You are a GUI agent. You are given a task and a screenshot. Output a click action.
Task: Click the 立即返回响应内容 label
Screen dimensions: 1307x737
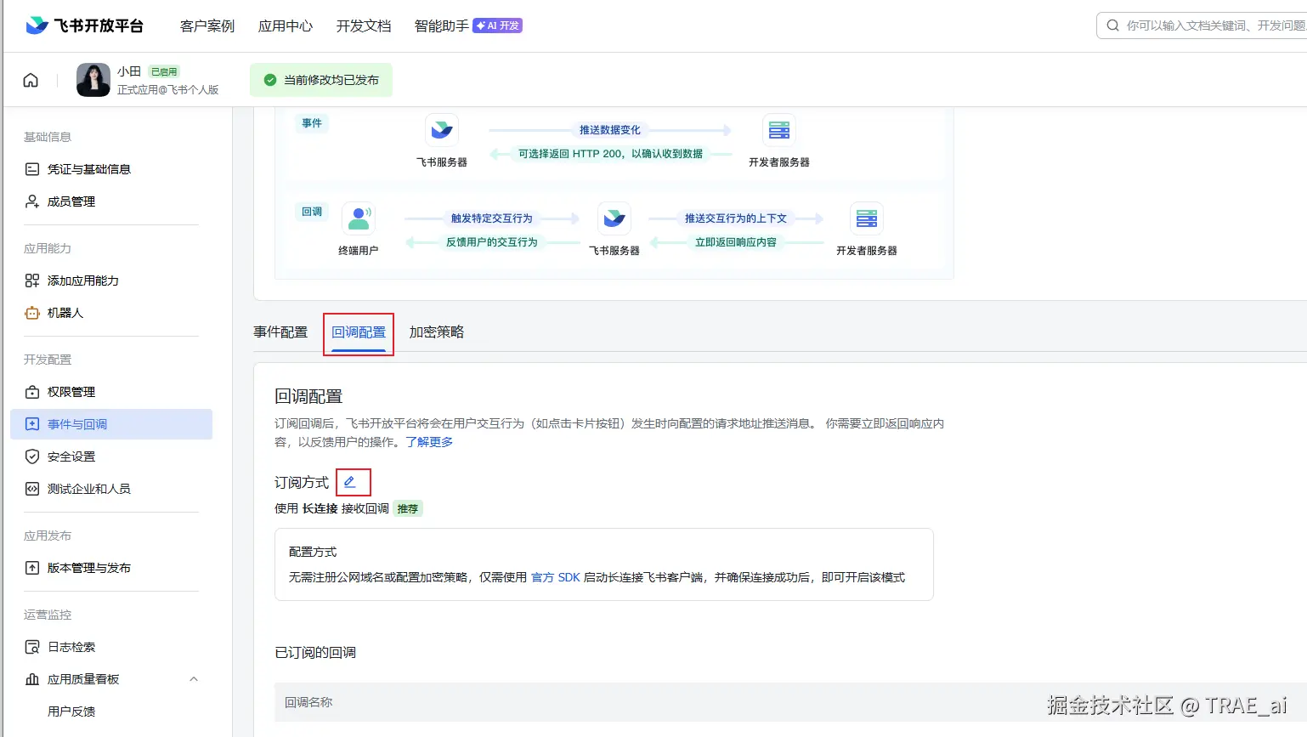736,242
